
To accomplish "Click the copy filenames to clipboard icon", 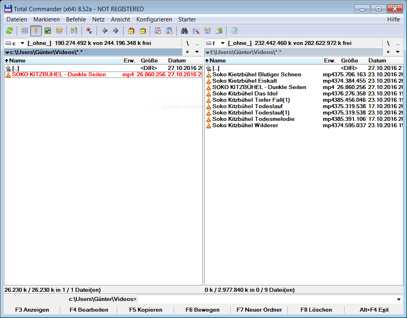I will point(219,31).
